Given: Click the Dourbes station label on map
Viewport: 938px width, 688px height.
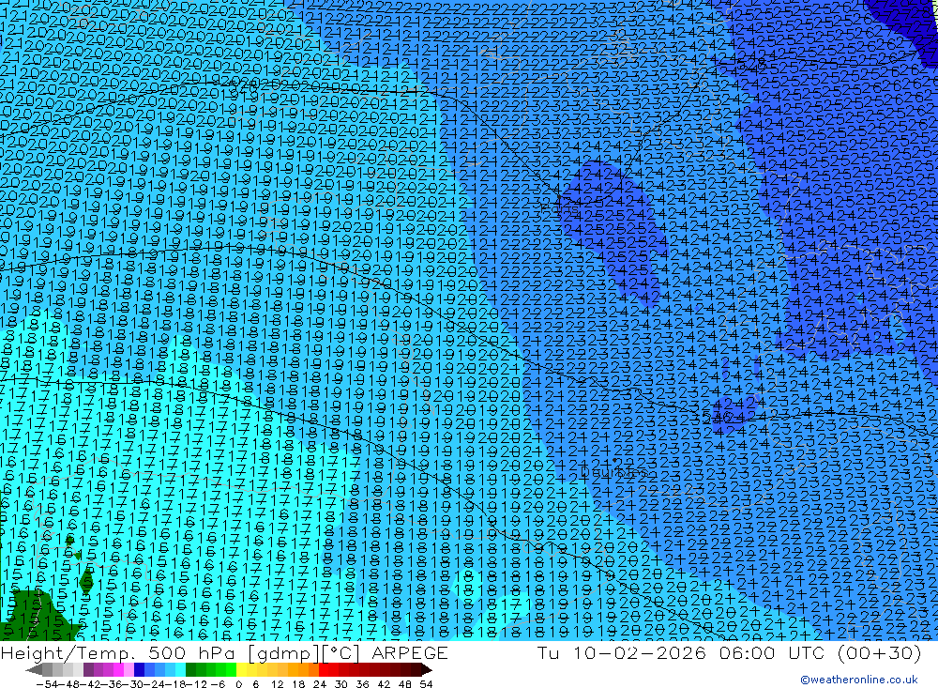Looking at the screenshot, I should [x=614, y=472].
